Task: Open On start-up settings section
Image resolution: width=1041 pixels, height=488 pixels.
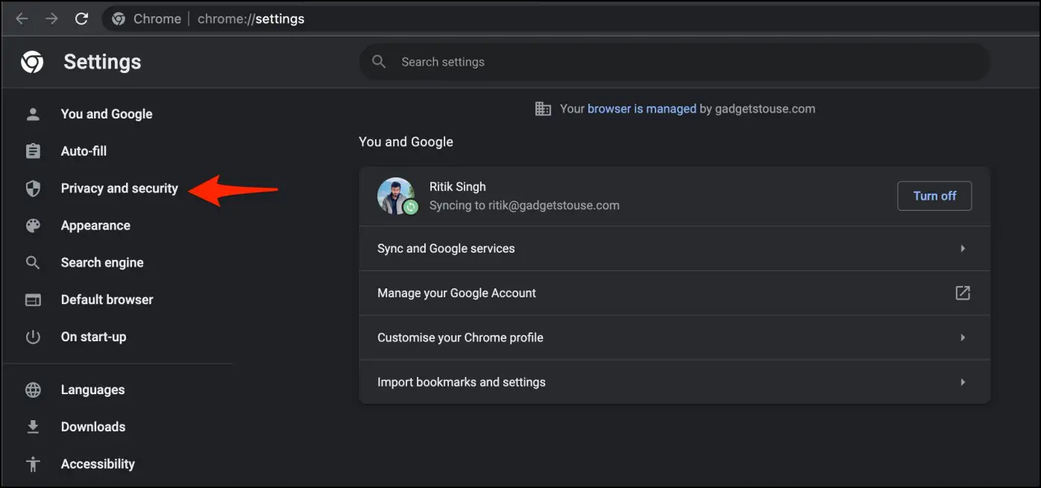Action: (x=93, y=337)
